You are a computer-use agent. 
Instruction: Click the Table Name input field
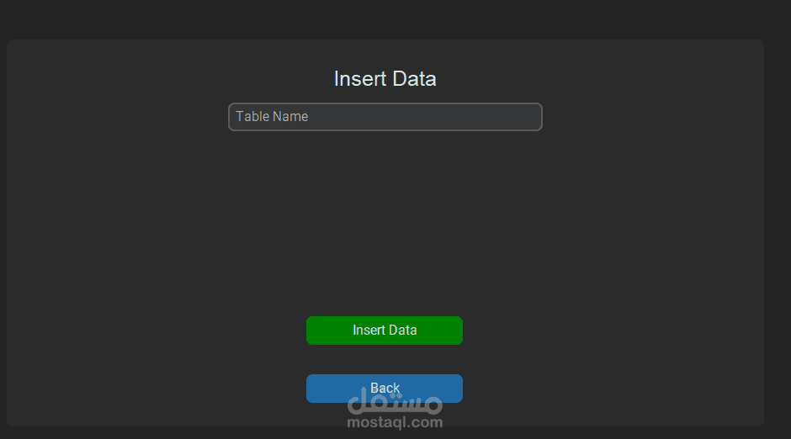(385, 117)
